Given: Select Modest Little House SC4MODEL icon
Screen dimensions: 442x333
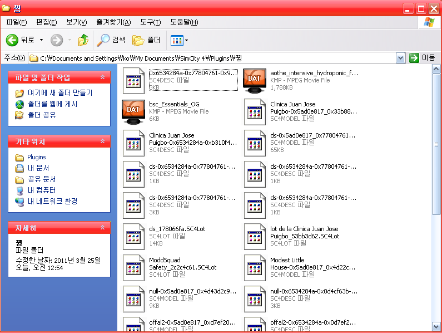Looking at the screenshot, I should [255, 268].
